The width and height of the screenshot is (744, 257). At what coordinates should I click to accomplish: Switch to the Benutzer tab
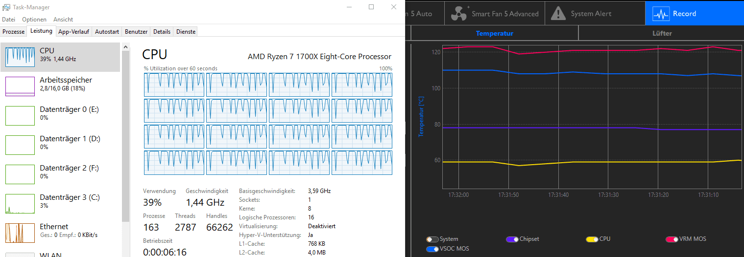pos(136,32)
